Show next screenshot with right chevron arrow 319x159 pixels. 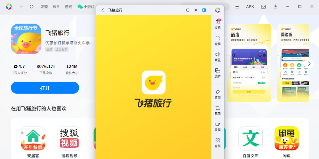click(x=309, y=64)
